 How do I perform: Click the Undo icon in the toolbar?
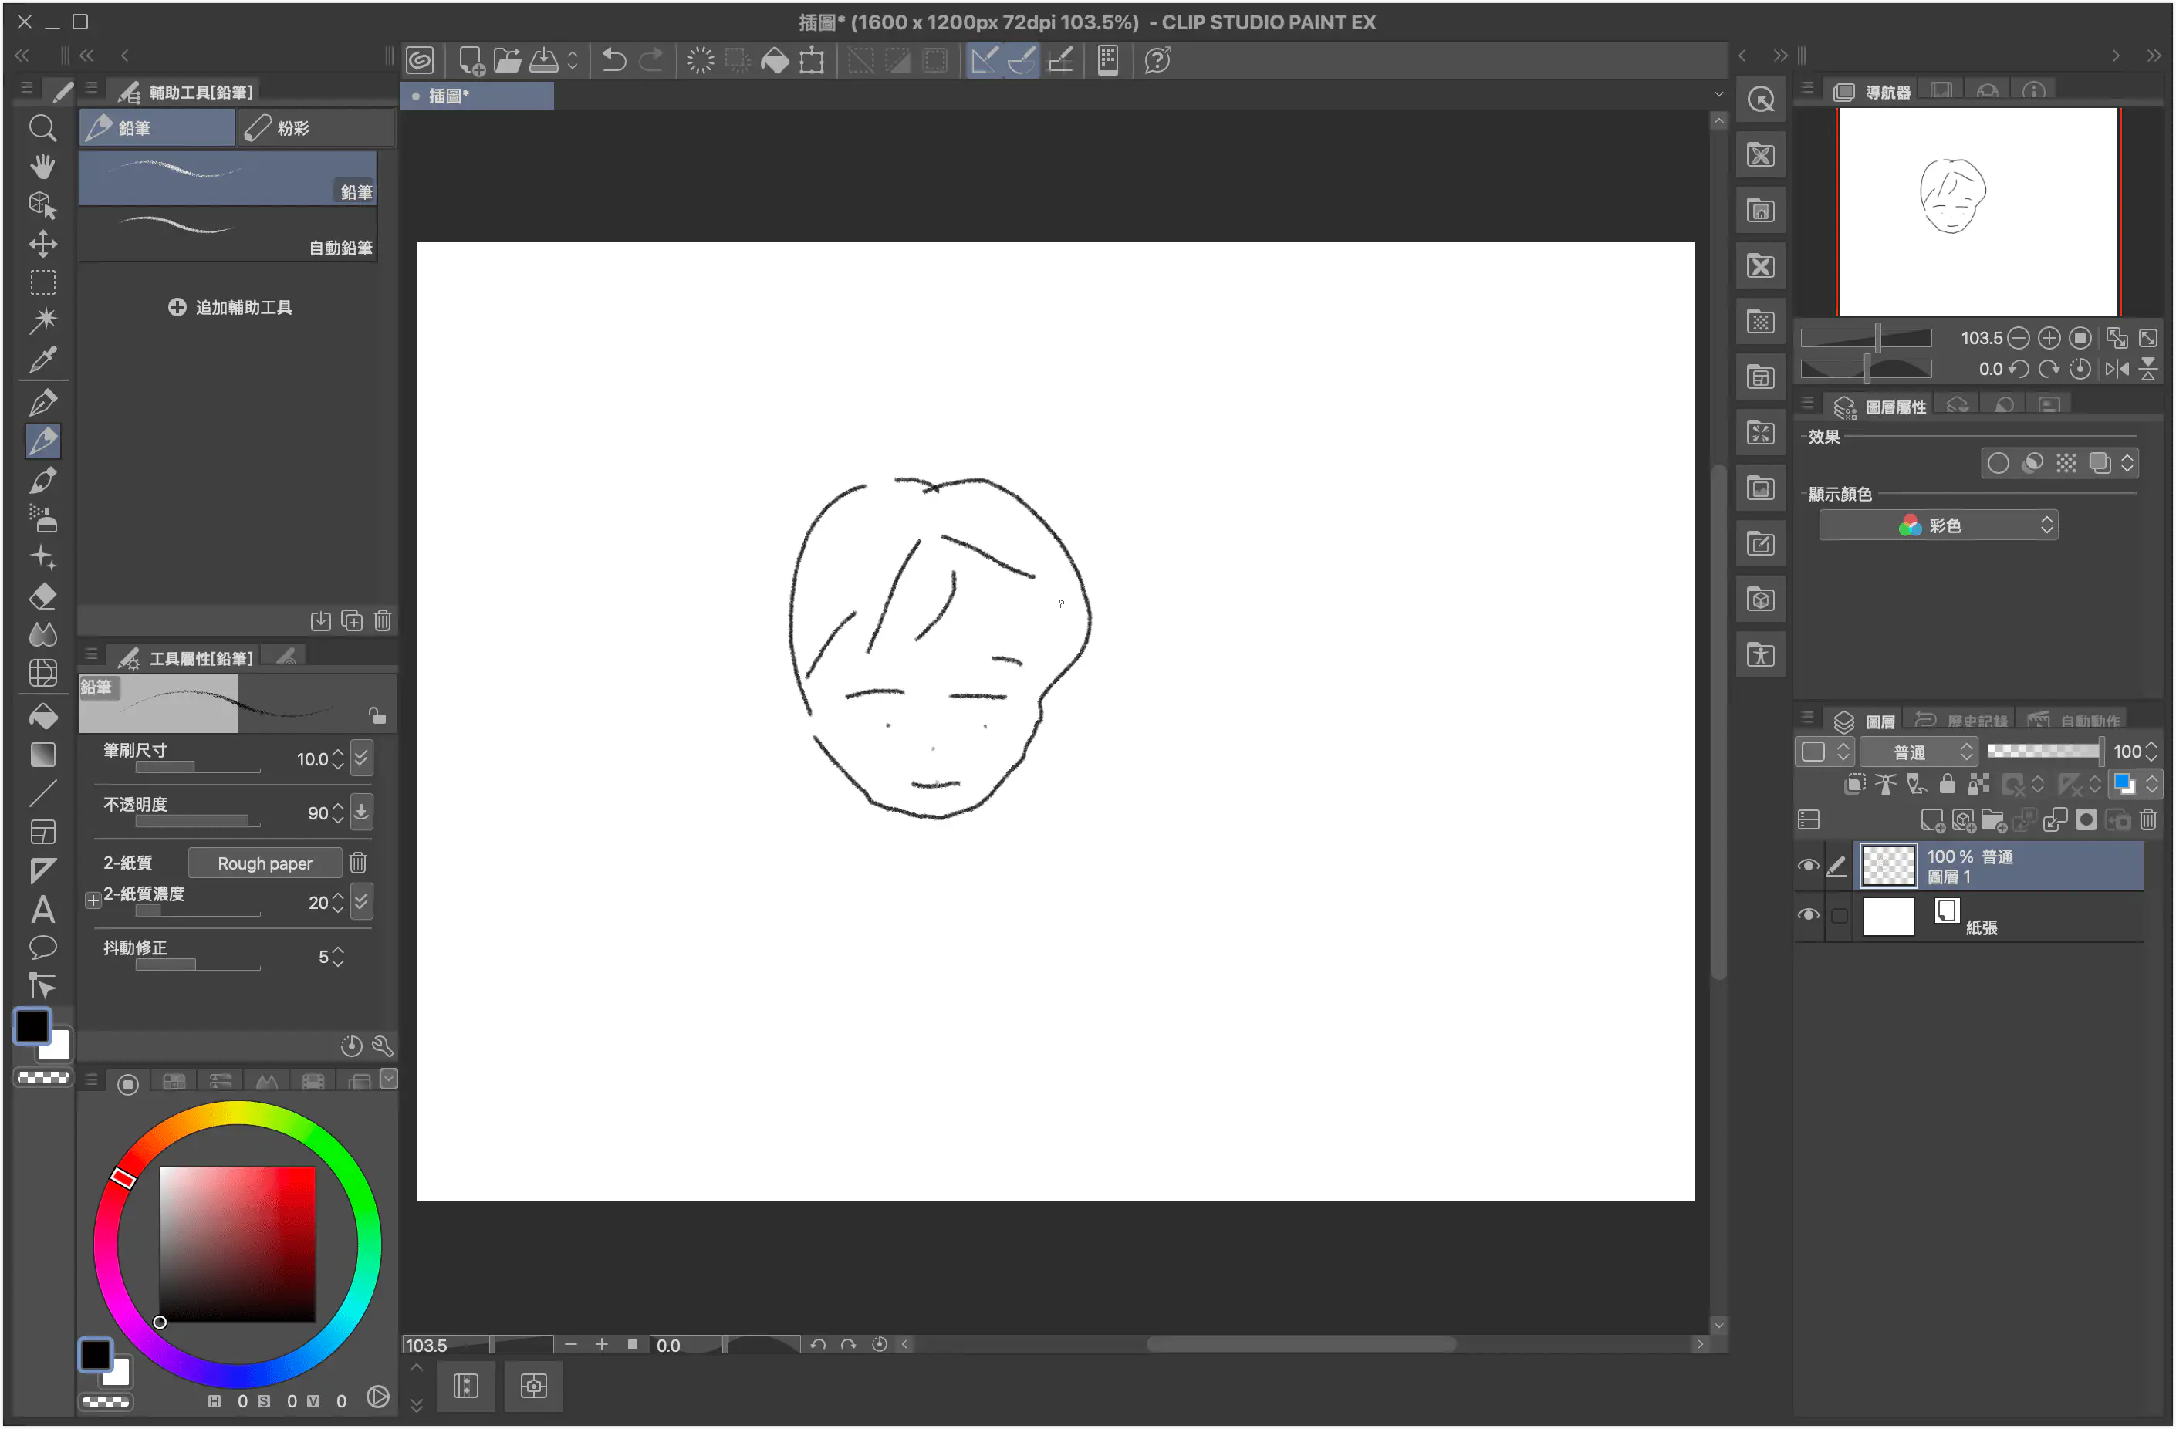point(614,59)
